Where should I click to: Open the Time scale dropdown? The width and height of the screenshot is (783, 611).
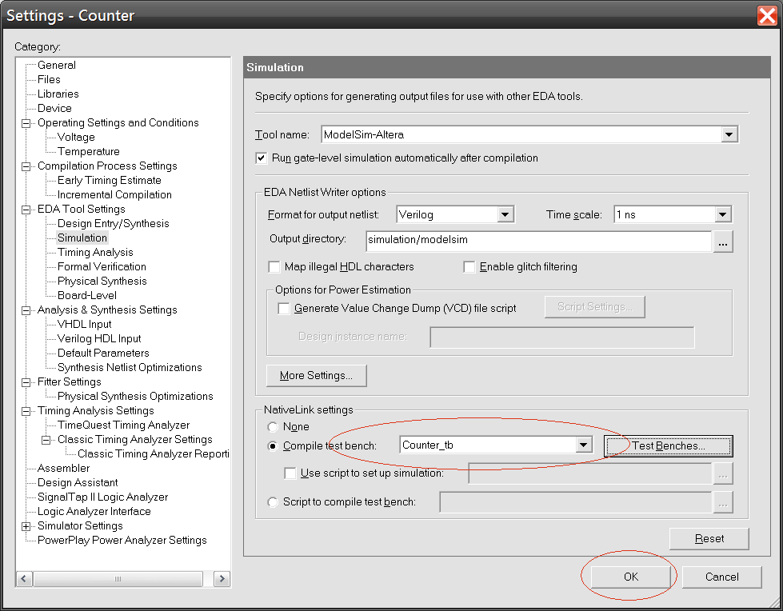722,214
